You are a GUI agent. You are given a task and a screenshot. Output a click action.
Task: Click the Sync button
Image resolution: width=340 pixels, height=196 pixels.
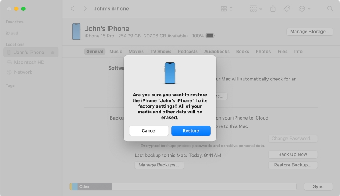(x=318, y=186)
